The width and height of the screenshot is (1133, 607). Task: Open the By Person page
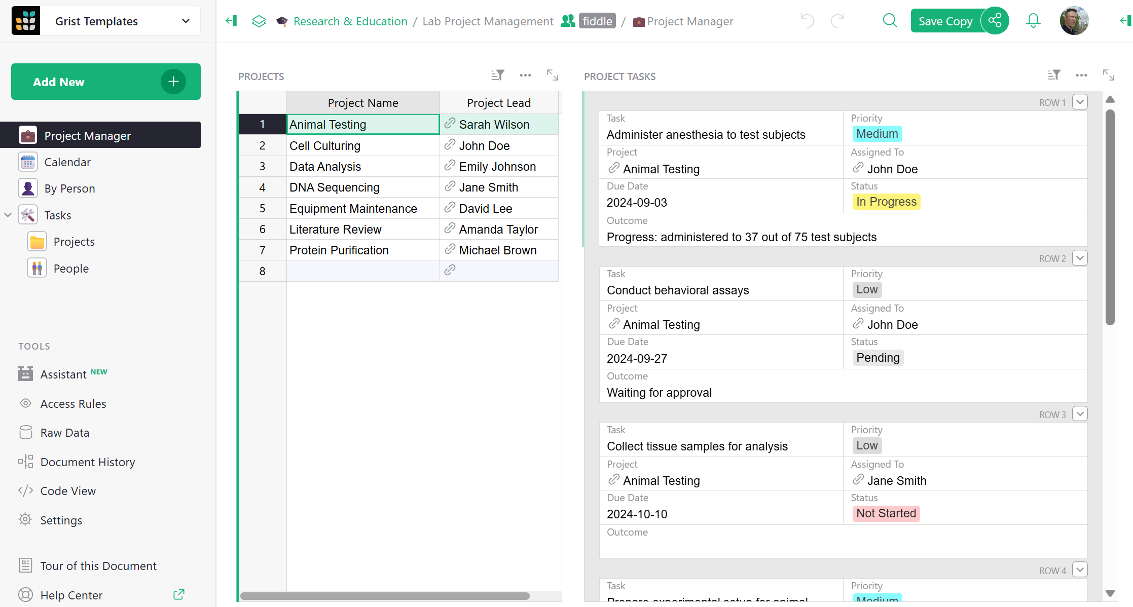(x=69, y=188)
